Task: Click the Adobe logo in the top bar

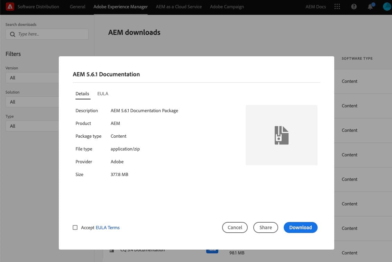Action: click(10, 6)
